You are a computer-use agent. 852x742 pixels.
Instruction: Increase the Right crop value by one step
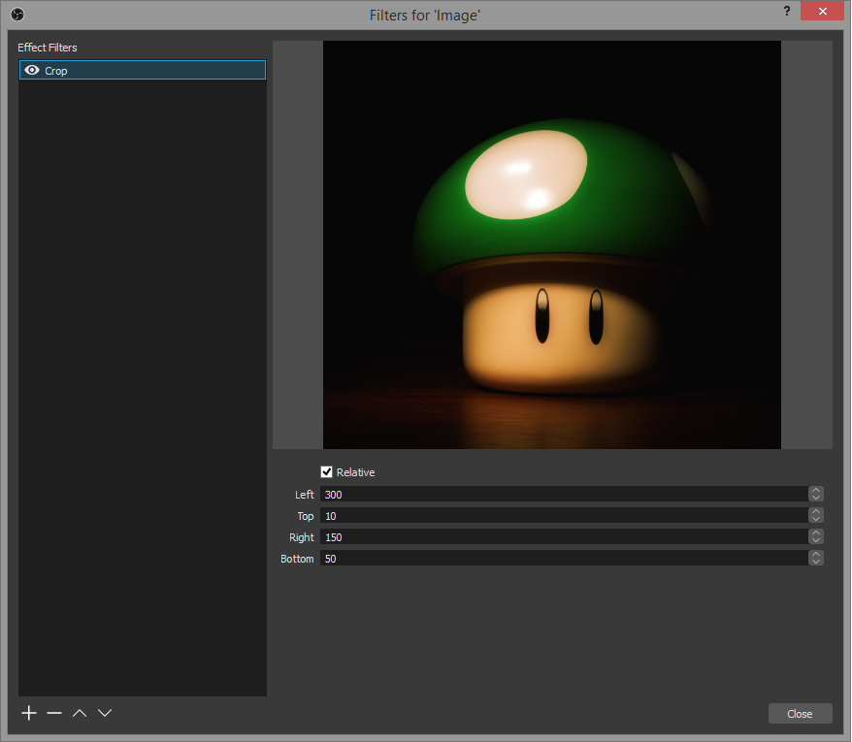click(816, 533)
